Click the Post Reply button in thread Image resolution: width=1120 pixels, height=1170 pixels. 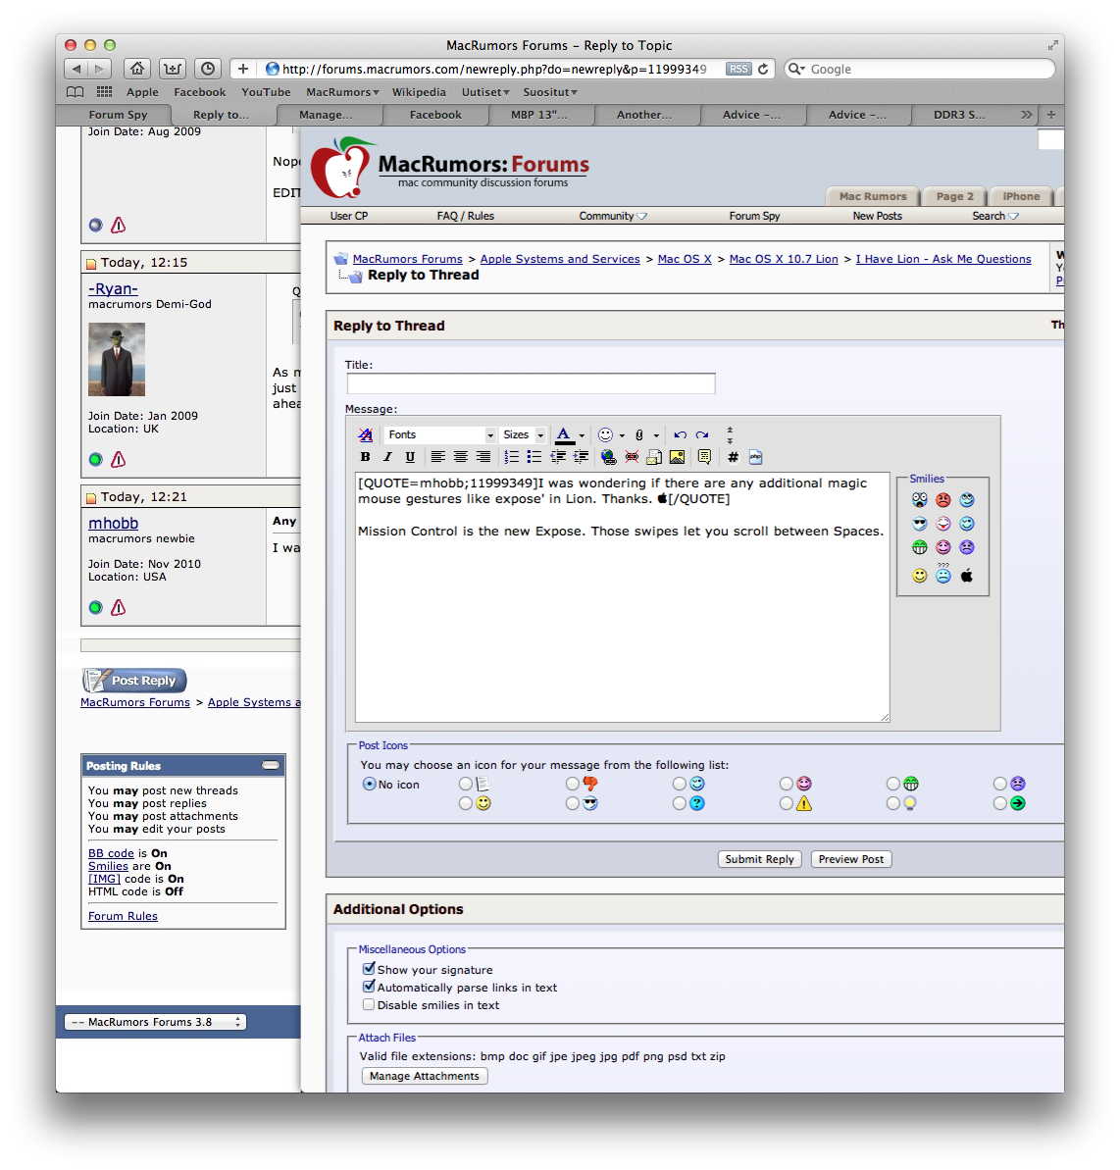point(134,681)
